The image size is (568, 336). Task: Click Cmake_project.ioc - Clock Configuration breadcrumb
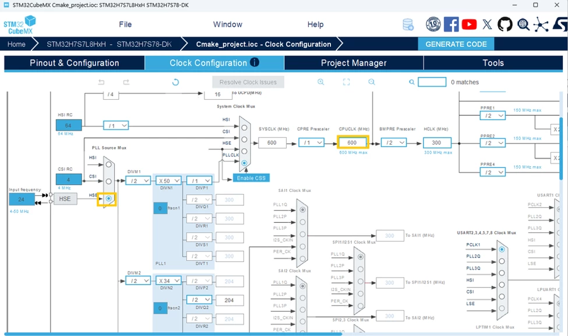coord(264,44)
